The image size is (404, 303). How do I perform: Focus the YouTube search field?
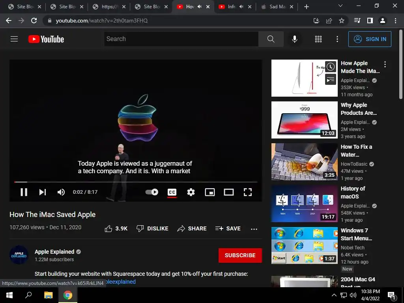tap(181, 39)
